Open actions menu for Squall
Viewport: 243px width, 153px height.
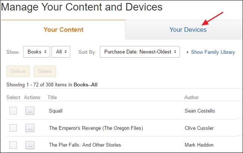coord(31,111)
